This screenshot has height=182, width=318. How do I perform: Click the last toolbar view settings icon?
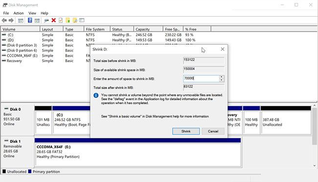pos(82,20)
